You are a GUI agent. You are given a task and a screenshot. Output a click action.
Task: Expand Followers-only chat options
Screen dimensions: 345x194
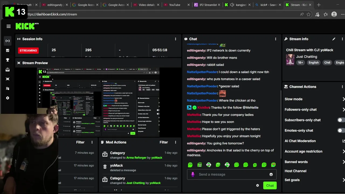[343, 110]
